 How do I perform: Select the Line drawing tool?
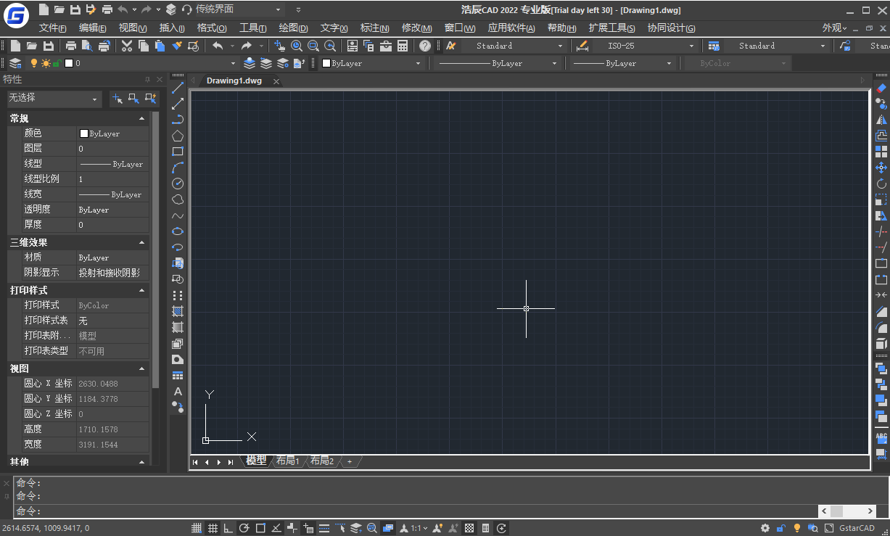tap(178, 88)
